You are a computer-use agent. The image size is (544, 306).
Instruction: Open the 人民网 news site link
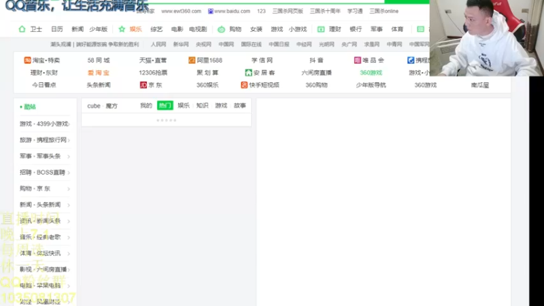coord(158,44)
